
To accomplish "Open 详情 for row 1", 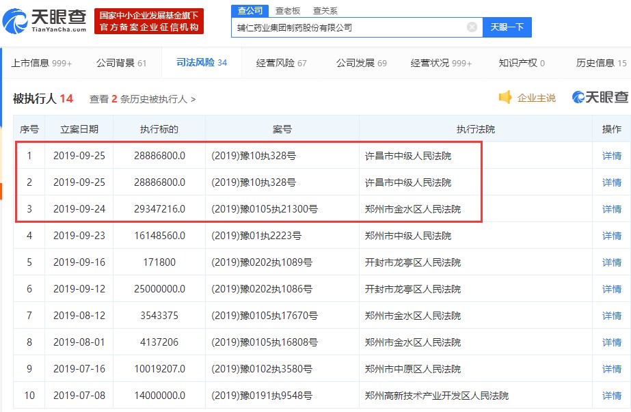I will coord(612,156).
